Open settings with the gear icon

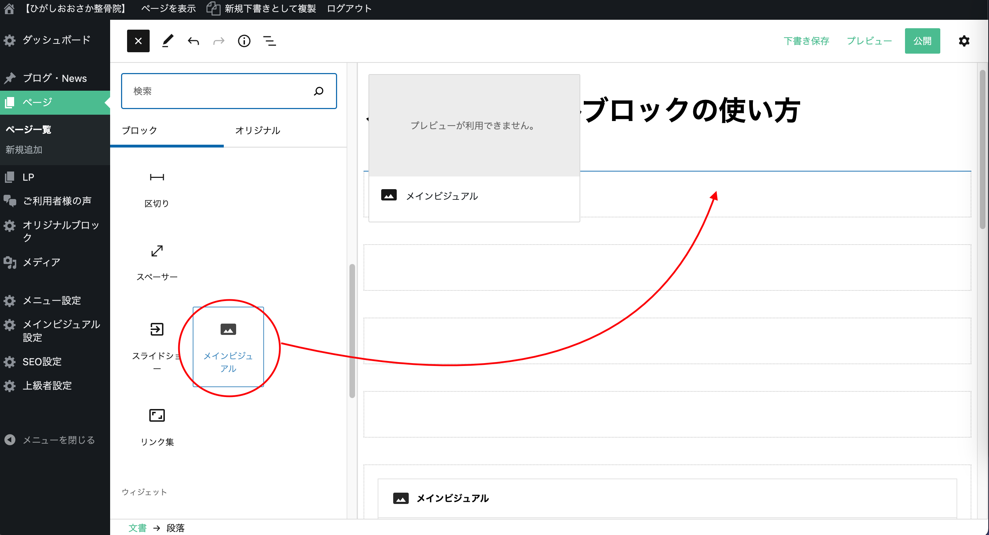pos(964,41)
